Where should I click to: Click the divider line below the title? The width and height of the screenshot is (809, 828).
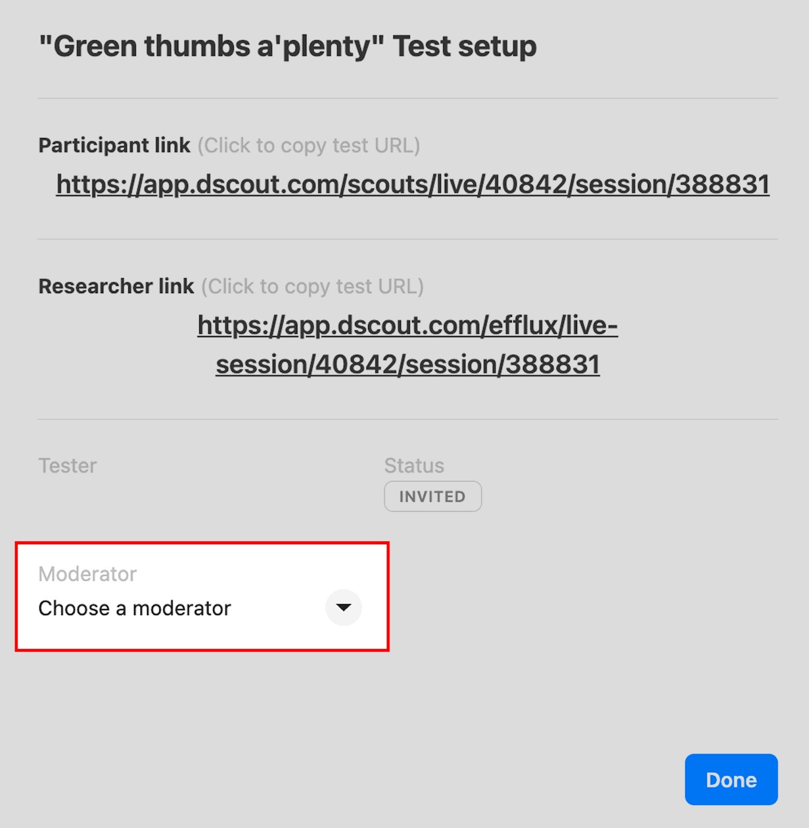pyautogui.click(x=407, y=98)
